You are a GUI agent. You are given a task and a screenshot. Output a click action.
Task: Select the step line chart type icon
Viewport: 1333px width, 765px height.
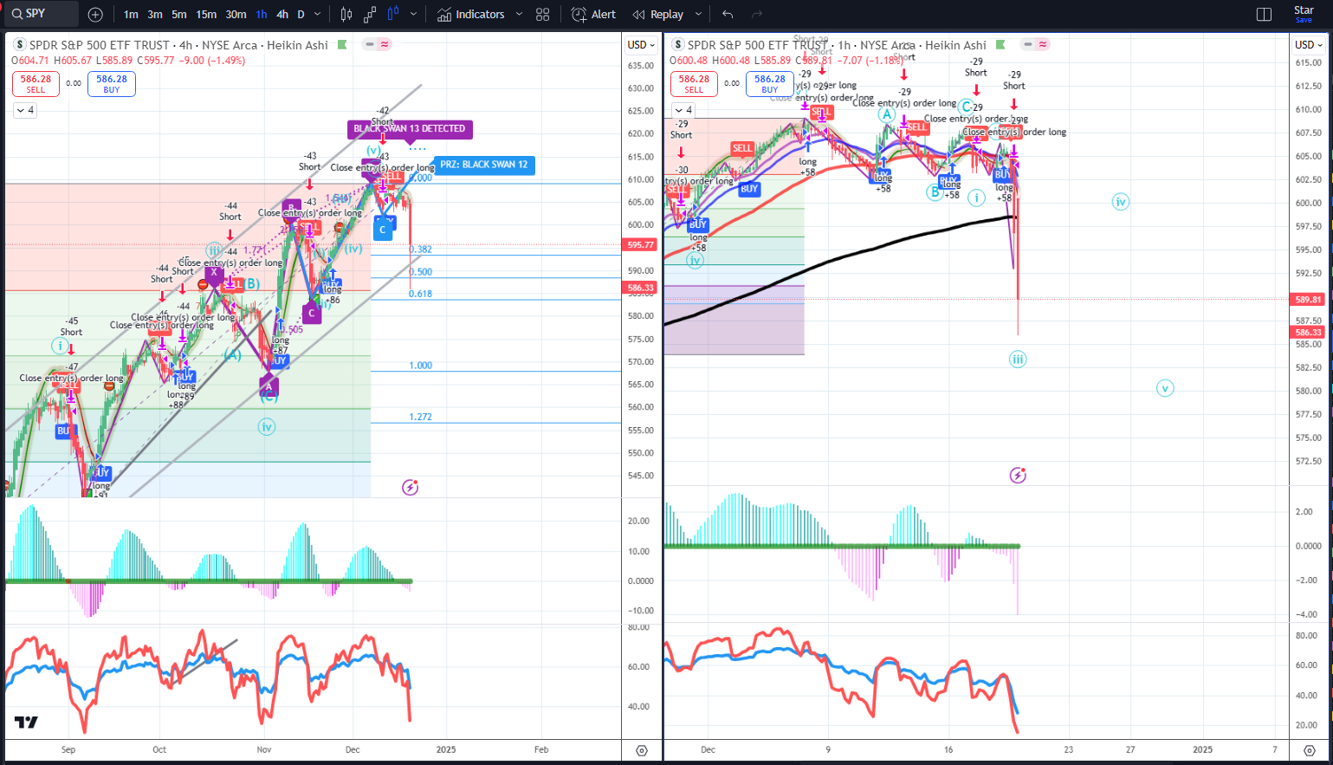pos(370,14)
